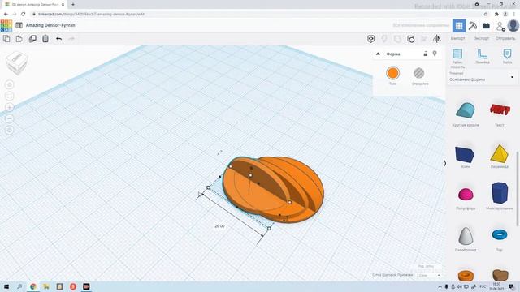The width and height of the screenshot is (520, 292).
Task: Click the Copy icon in the toolbar
Action: click(6, 39)
